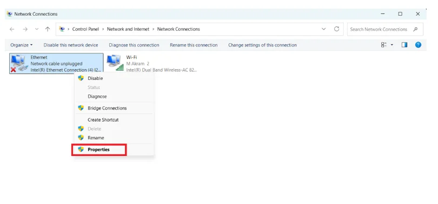Click the Network Connections title bar icon
Screen dimensions: 438x204
pos(10,14)
